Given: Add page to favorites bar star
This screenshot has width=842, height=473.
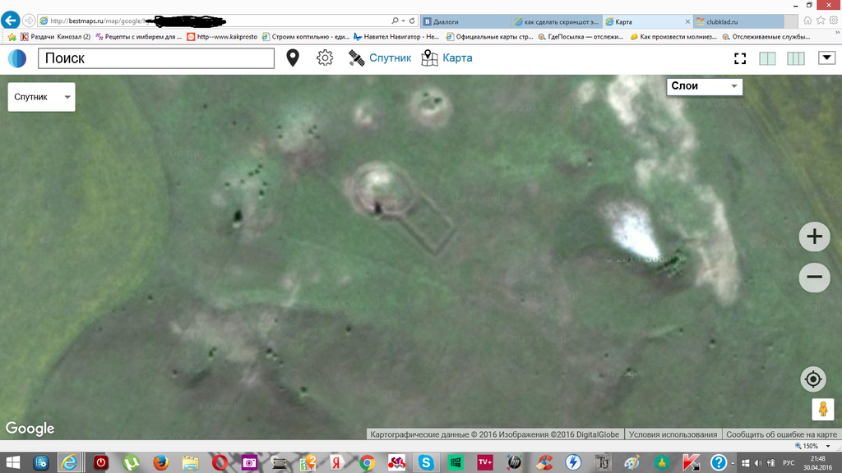Looking at the screenshot, I should 12,37.
